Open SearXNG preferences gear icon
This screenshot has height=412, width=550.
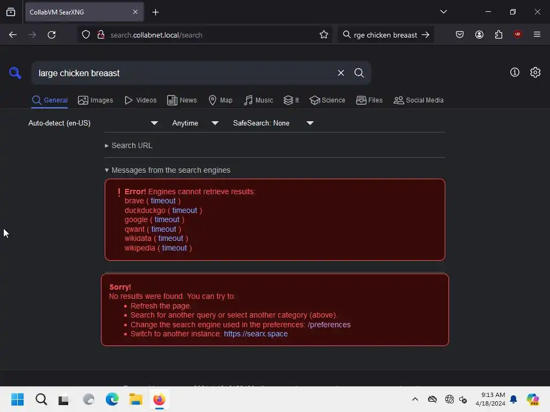click(535, 72)
